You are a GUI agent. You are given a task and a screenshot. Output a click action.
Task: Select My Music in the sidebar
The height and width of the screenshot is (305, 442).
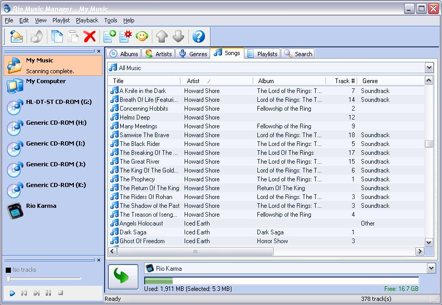(53, 65)
